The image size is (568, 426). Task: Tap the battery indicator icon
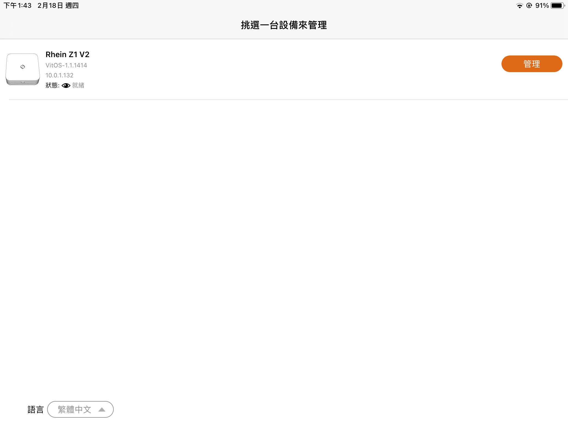[558, 6]
